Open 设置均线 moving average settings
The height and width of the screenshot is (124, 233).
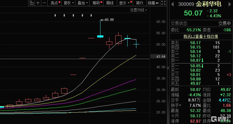[138, 10]
